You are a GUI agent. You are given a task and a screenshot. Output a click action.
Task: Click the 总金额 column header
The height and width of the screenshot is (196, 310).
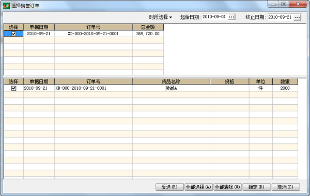(148, 27)
